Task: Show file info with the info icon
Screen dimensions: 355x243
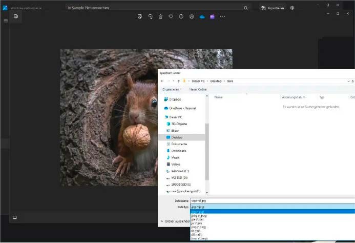Action: coord(181,16)
